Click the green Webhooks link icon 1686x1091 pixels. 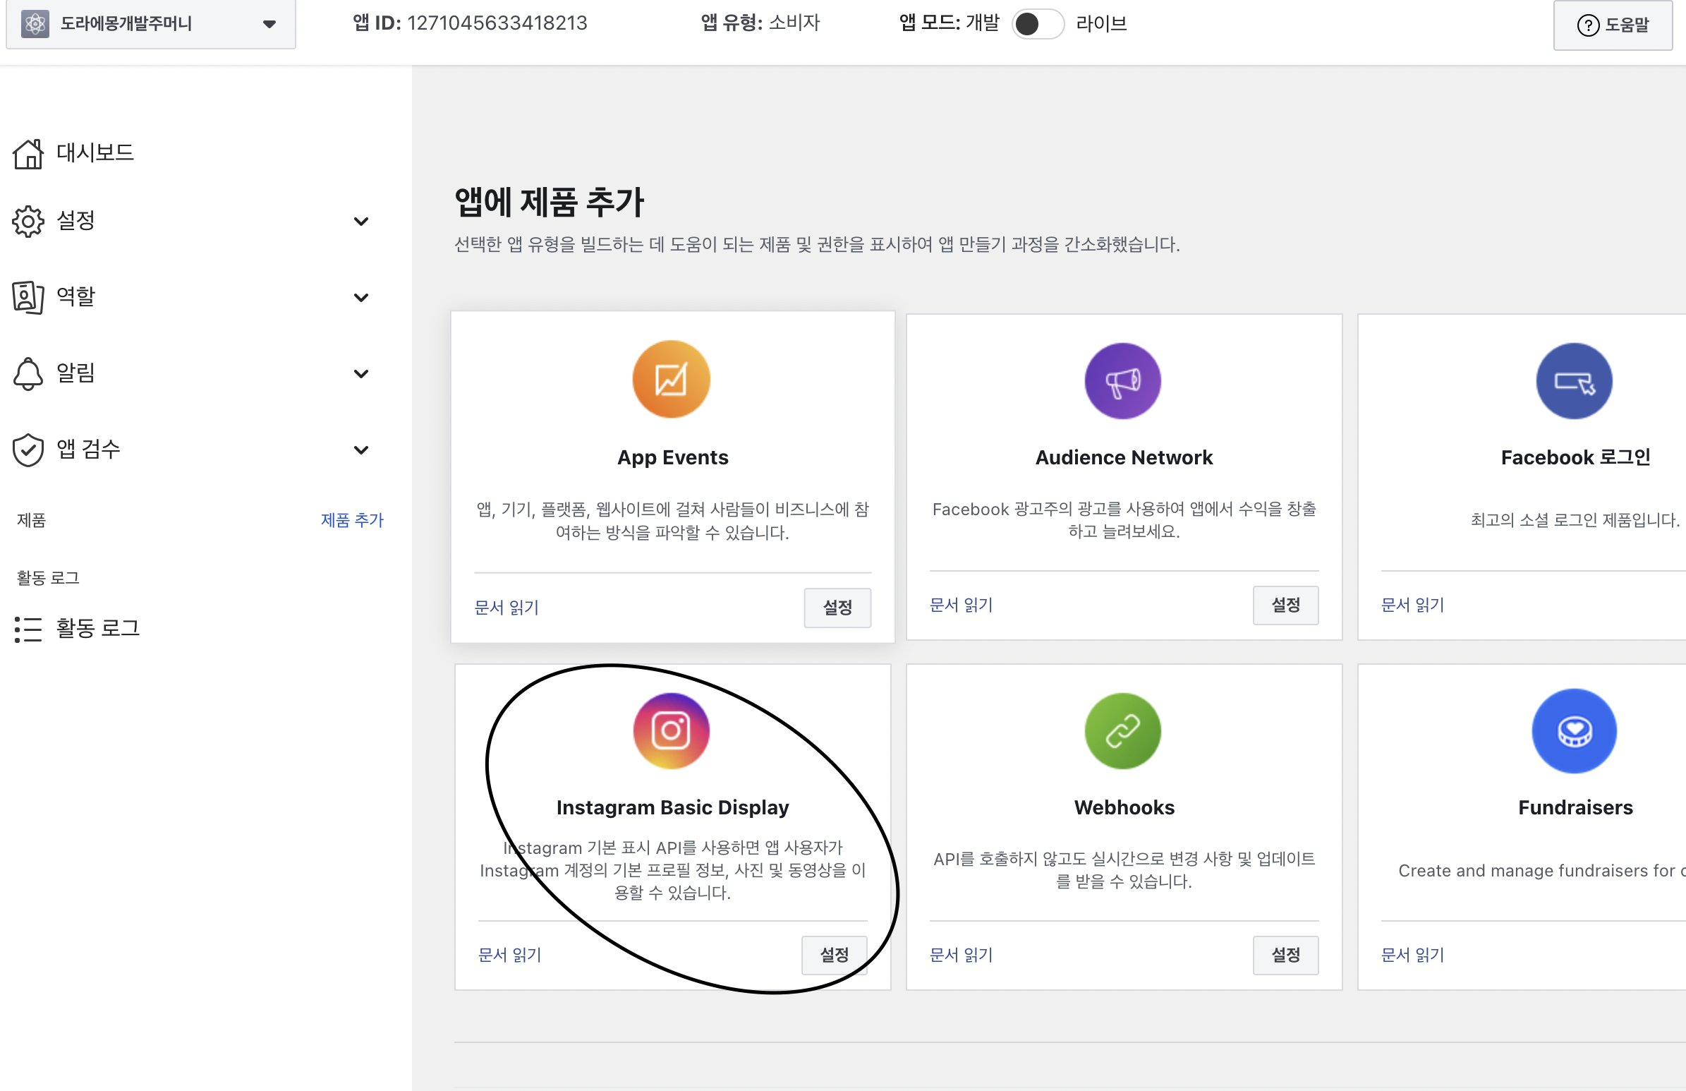1122,730
